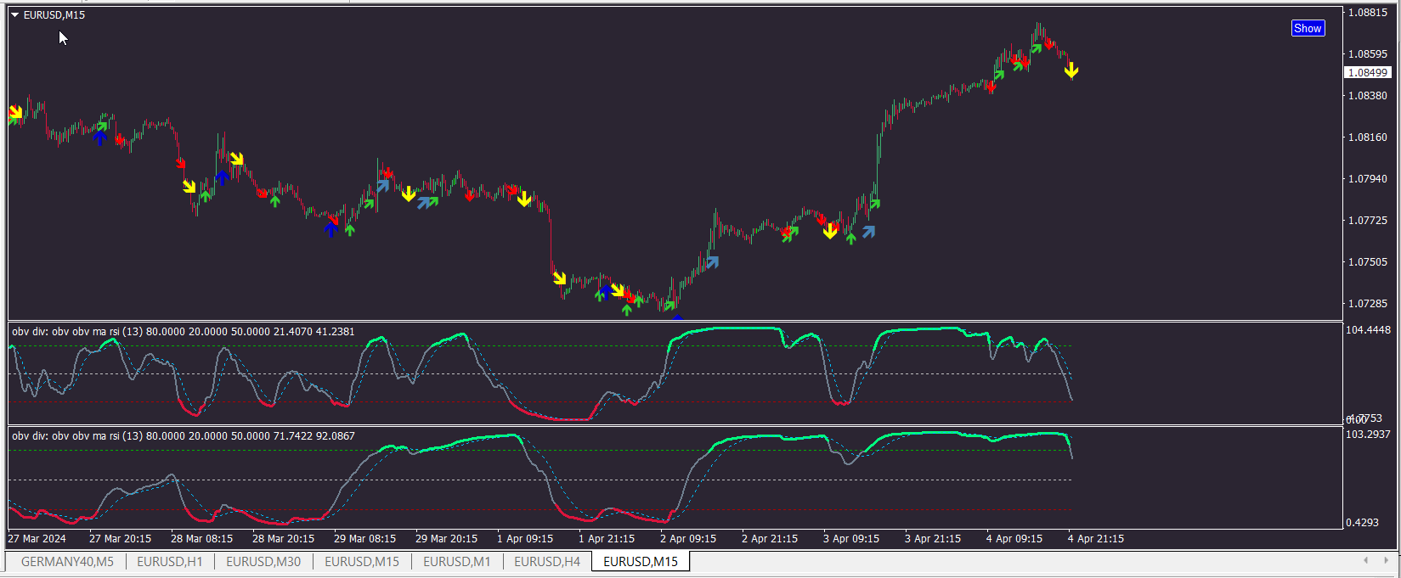Click the 103.2937 indicator scale value

tap(1369, 435)
